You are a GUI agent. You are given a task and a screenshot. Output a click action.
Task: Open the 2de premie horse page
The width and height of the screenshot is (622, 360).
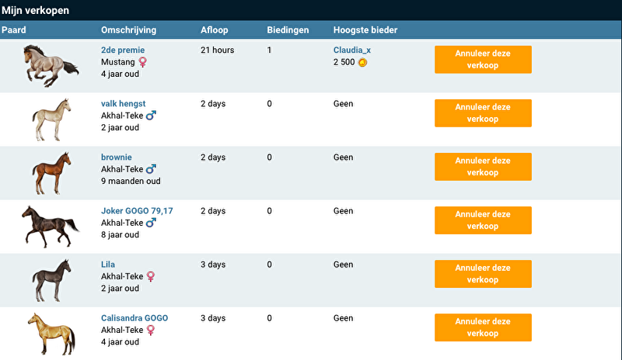pos(123,50)
